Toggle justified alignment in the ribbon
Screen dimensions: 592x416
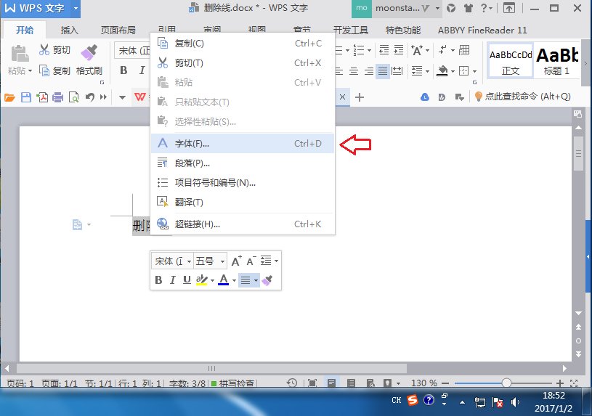tap(383, 70)
